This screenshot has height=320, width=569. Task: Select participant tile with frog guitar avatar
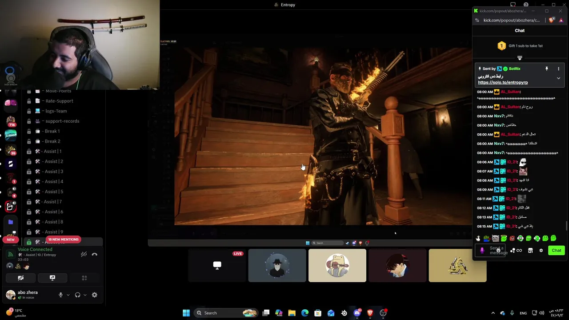tap(337, 265)
